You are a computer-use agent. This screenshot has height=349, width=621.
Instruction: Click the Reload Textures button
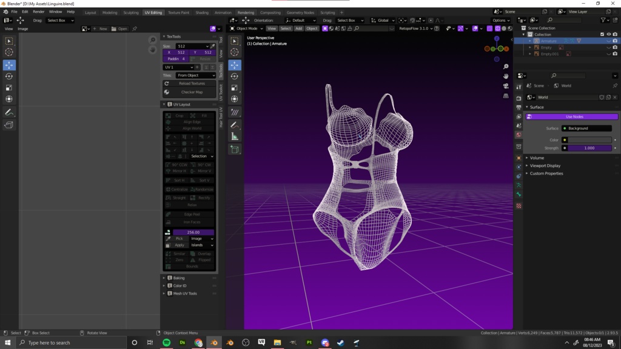click(x=192, y=83)
